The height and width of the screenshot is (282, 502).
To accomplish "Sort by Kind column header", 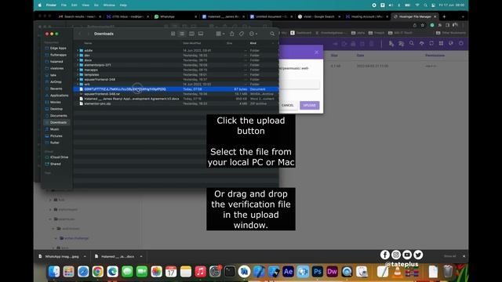I will pos(253,43).
